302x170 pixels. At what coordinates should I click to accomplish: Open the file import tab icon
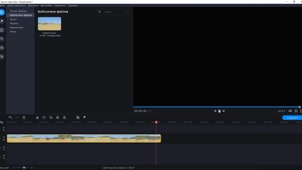(2, 12)
